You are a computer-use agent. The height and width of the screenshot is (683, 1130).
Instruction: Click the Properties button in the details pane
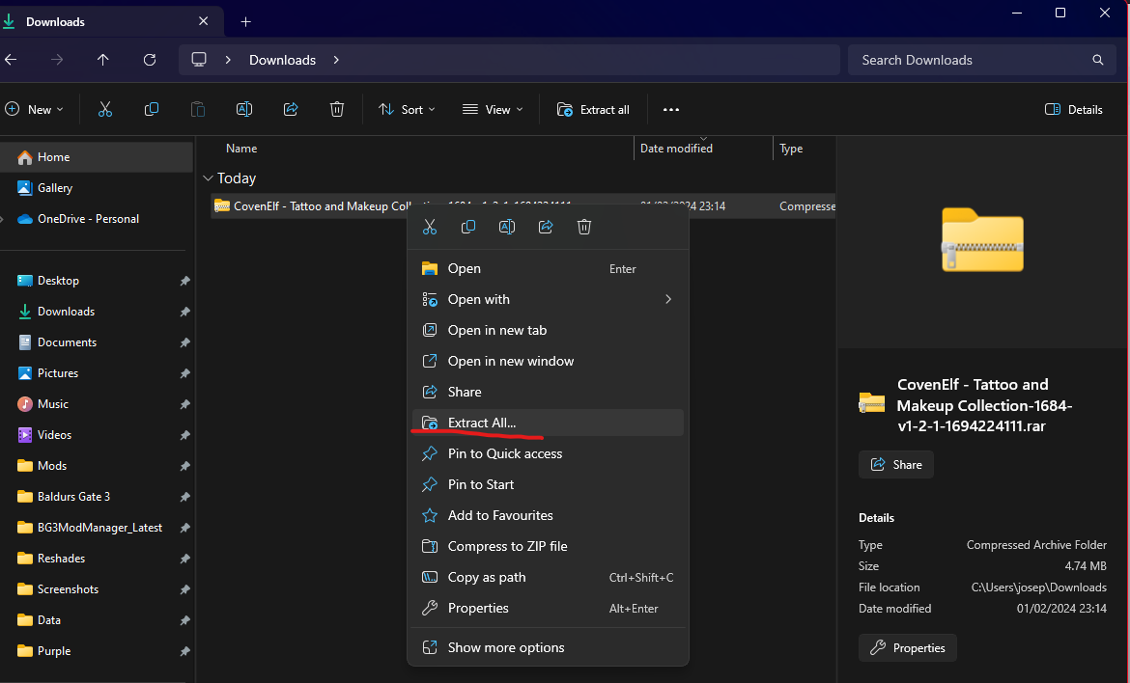coord(907,647)
